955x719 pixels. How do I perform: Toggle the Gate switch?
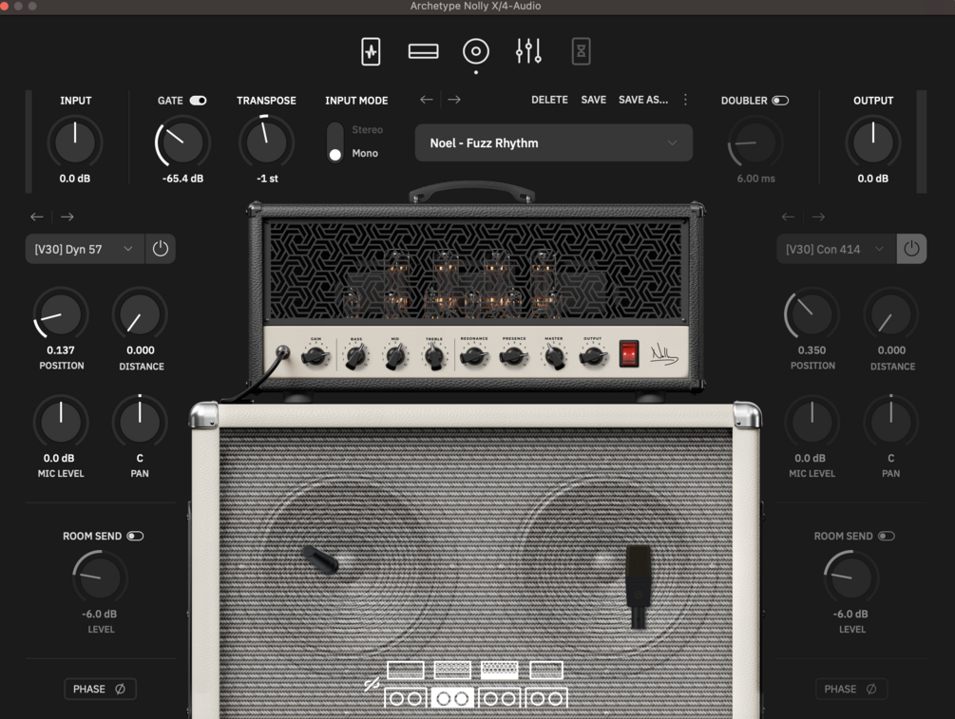pos(198,101)
